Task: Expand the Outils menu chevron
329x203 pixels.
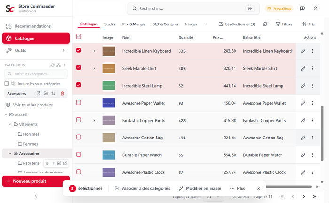Action: pos(63,50)
